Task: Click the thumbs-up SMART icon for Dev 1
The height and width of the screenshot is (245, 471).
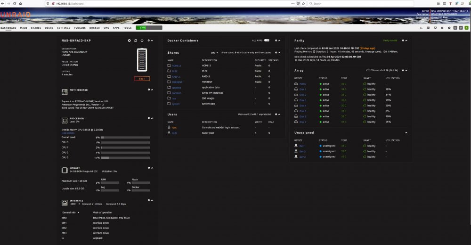Action: [365, 146]
